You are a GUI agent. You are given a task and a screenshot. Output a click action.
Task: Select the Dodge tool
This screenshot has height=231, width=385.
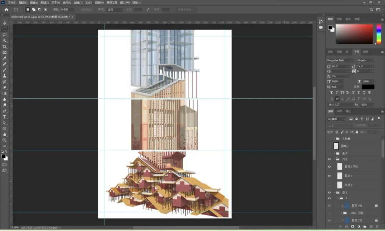coord(4,105)
